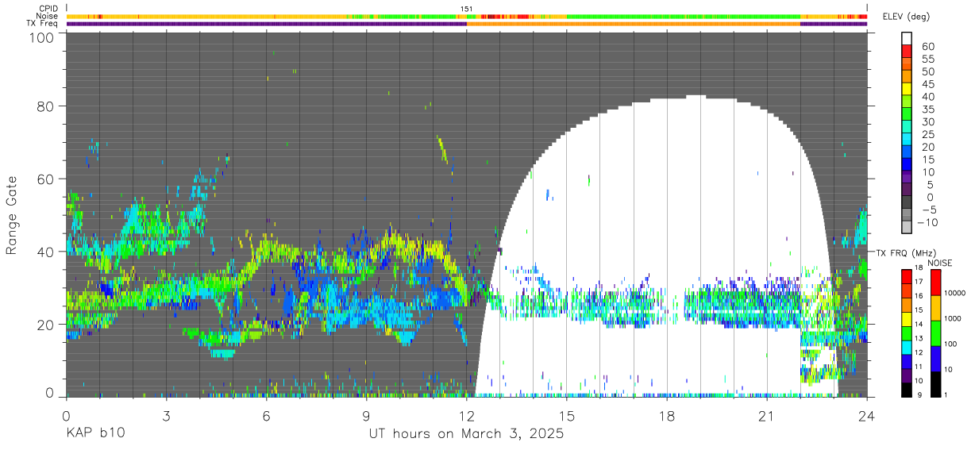This screenshot has width=975, height=450.
Task: Click the CPID value "151"
Action: pyautogui.click(x=466, y=9)
